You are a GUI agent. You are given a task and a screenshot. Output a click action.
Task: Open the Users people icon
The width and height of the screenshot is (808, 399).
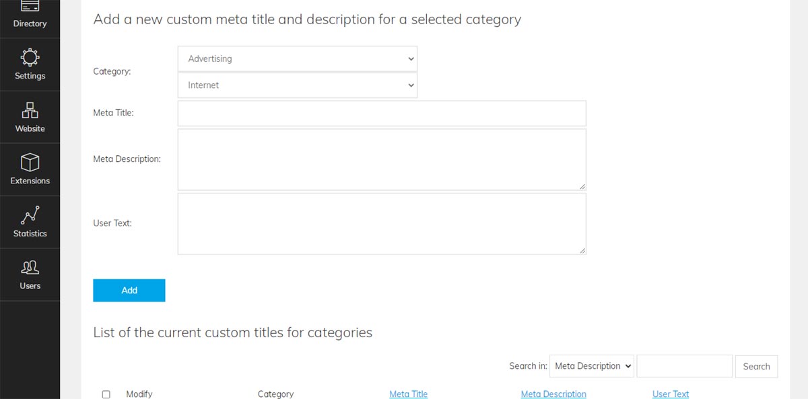pos(30,267)
